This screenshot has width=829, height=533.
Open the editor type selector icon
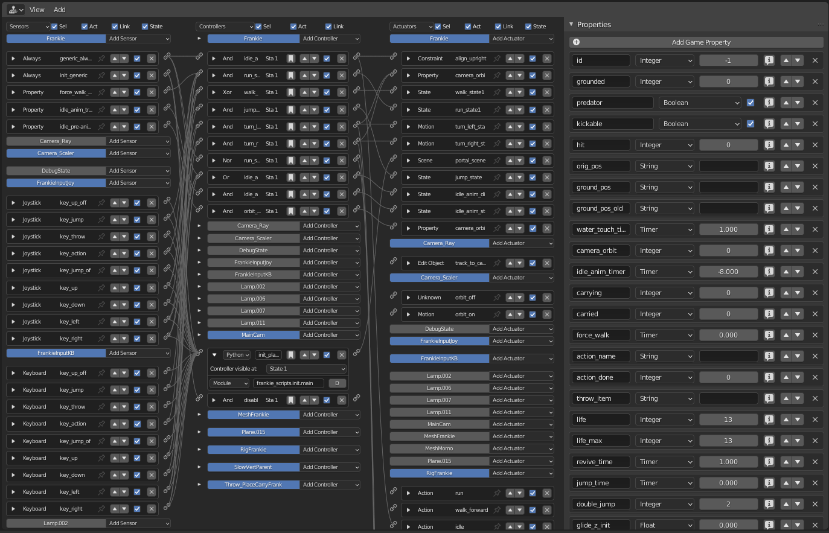16,10
